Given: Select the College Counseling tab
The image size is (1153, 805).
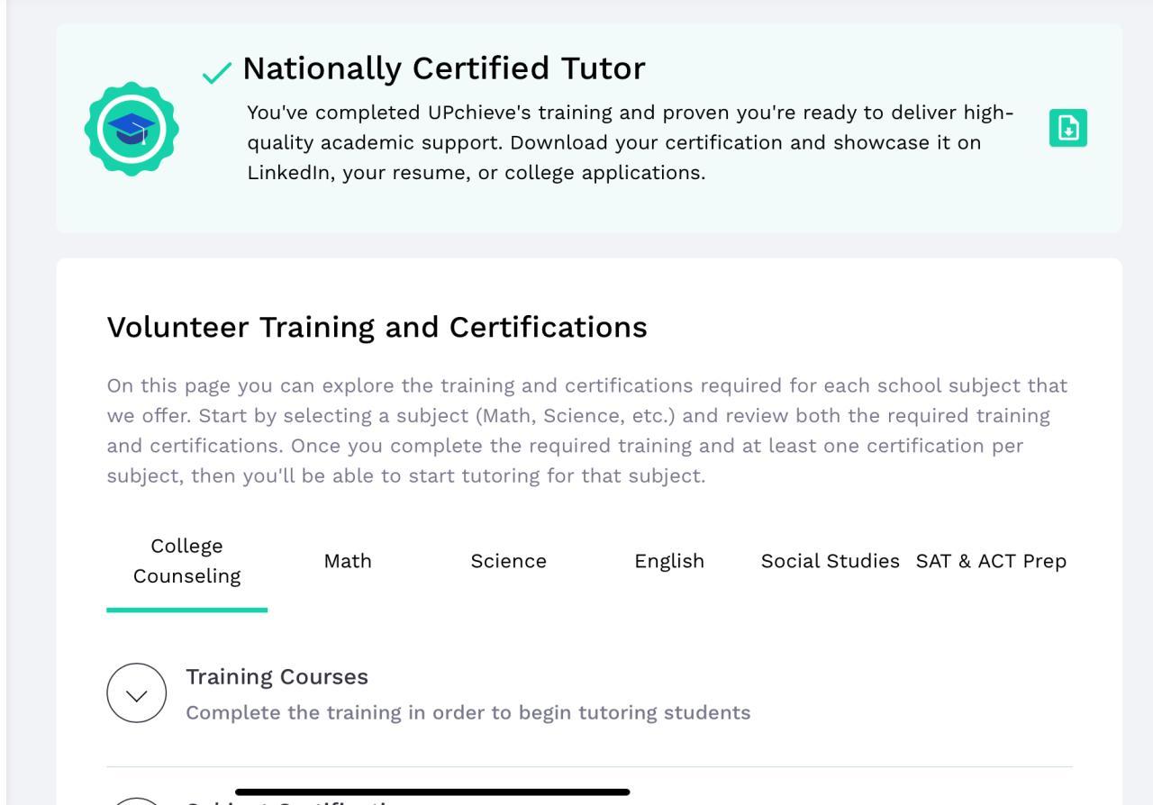Looking at the screenshot, I should [x=186, y=561].
